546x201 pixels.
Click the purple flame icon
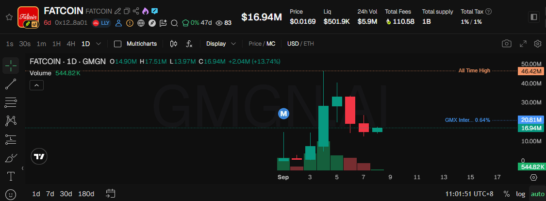(x=145, y=11)
